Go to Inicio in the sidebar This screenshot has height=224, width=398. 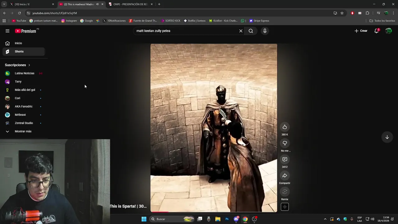click(x=24, y=43)
